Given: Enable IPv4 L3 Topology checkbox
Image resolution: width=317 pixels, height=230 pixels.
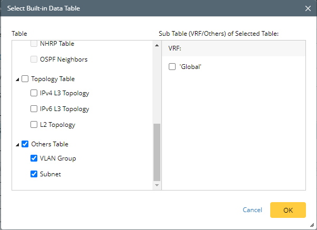Looking at the screenshot, I should pos(34,94).
